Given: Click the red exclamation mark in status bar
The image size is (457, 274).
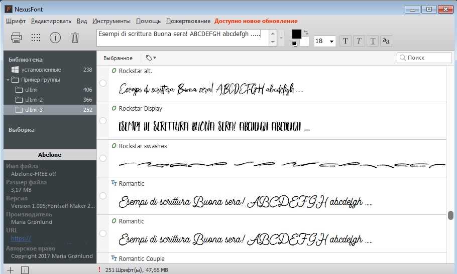Looking at the screenshot, I should (99, 269).
